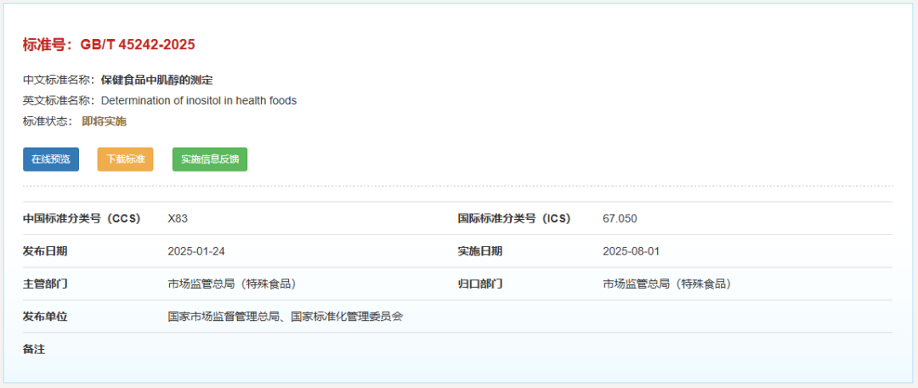
Task: Click the 主管部门 label
Action: (45, 284)
